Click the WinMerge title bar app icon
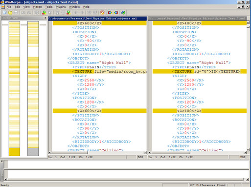 2,2
